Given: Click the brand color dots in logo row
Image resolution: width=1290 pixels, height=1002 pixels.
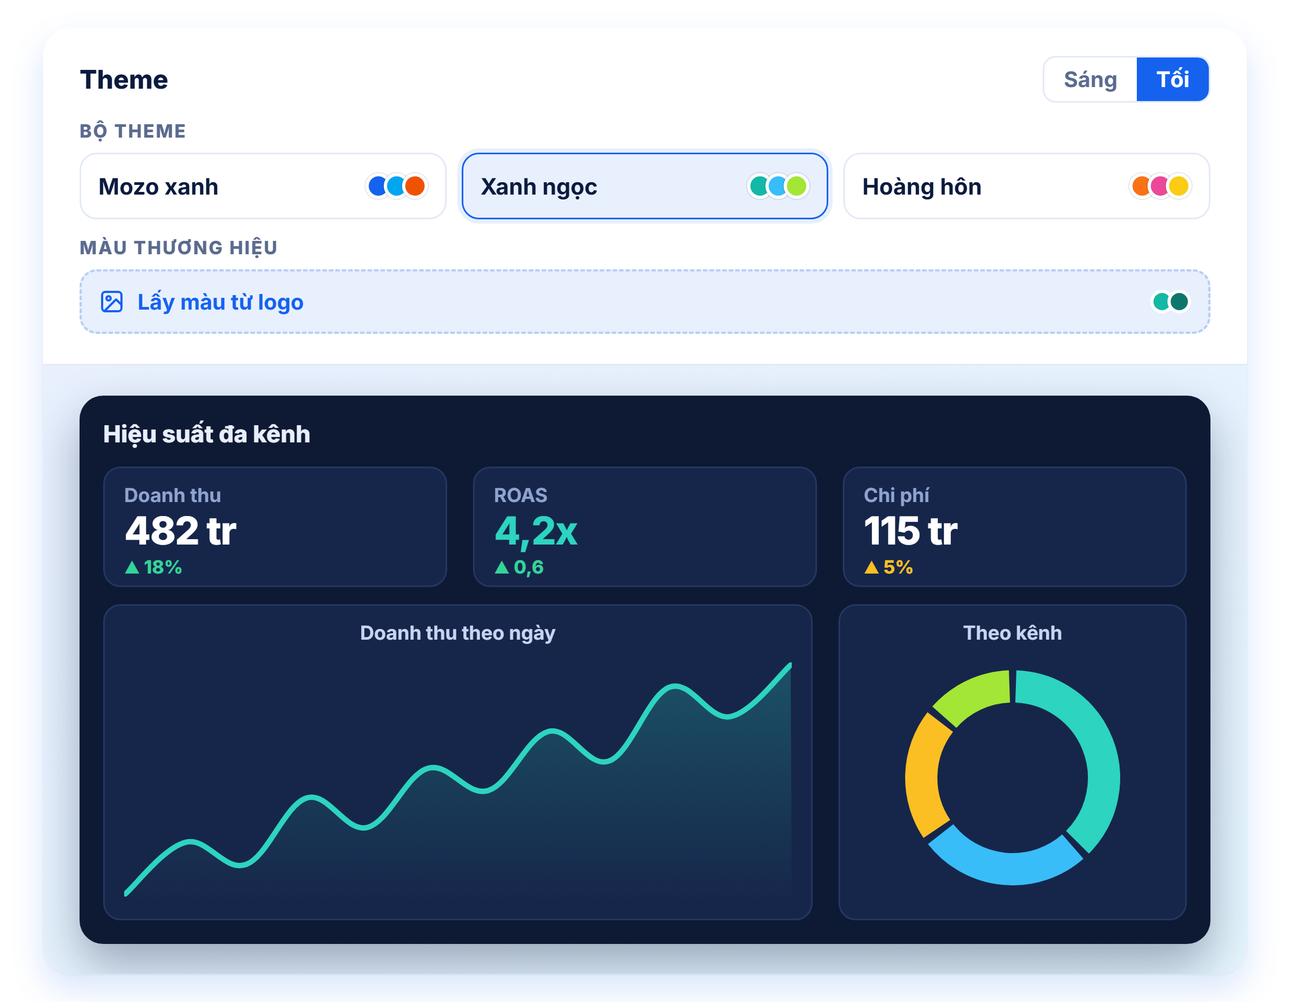Looking at the screenshot, I should (x=1170, y=302).
